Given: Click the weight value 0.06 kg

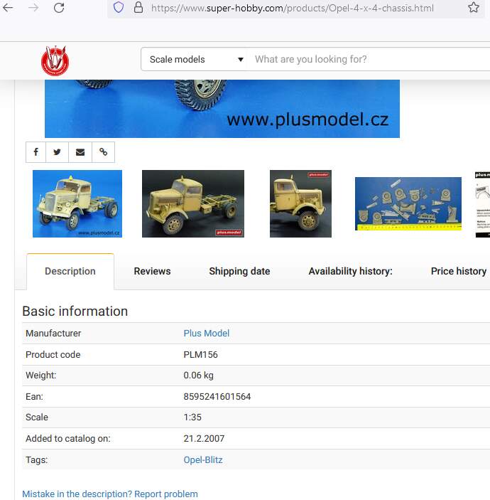Looking at the screenshot, I should tap(198, 376).
